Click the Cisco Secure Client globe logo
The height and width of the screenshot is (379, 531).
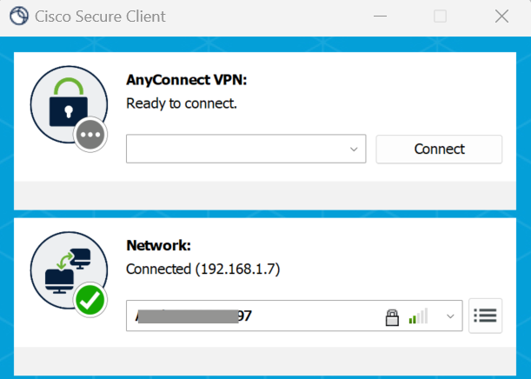click(19, 16)
